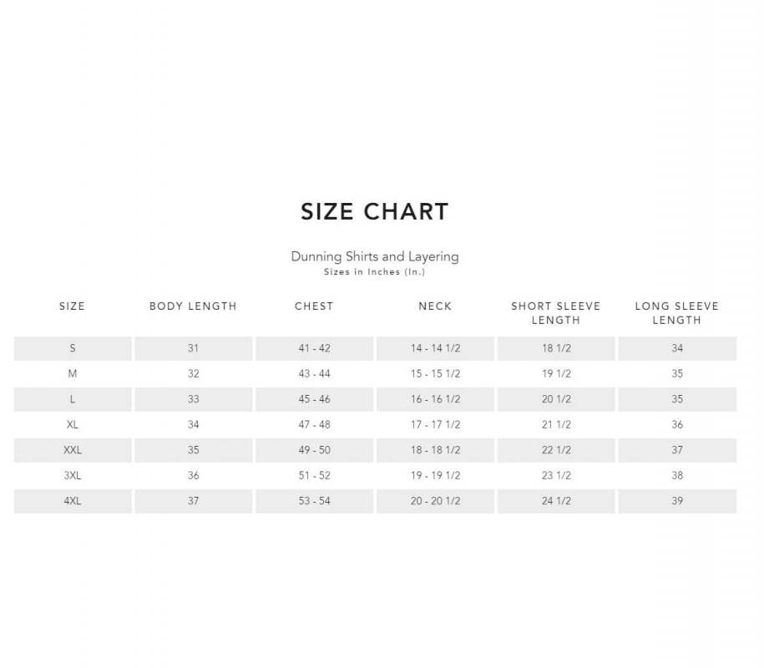
Task: Click the Dunning Shirts and Layering subtitle
Action: pyautogui.click(x=375, y=256)
